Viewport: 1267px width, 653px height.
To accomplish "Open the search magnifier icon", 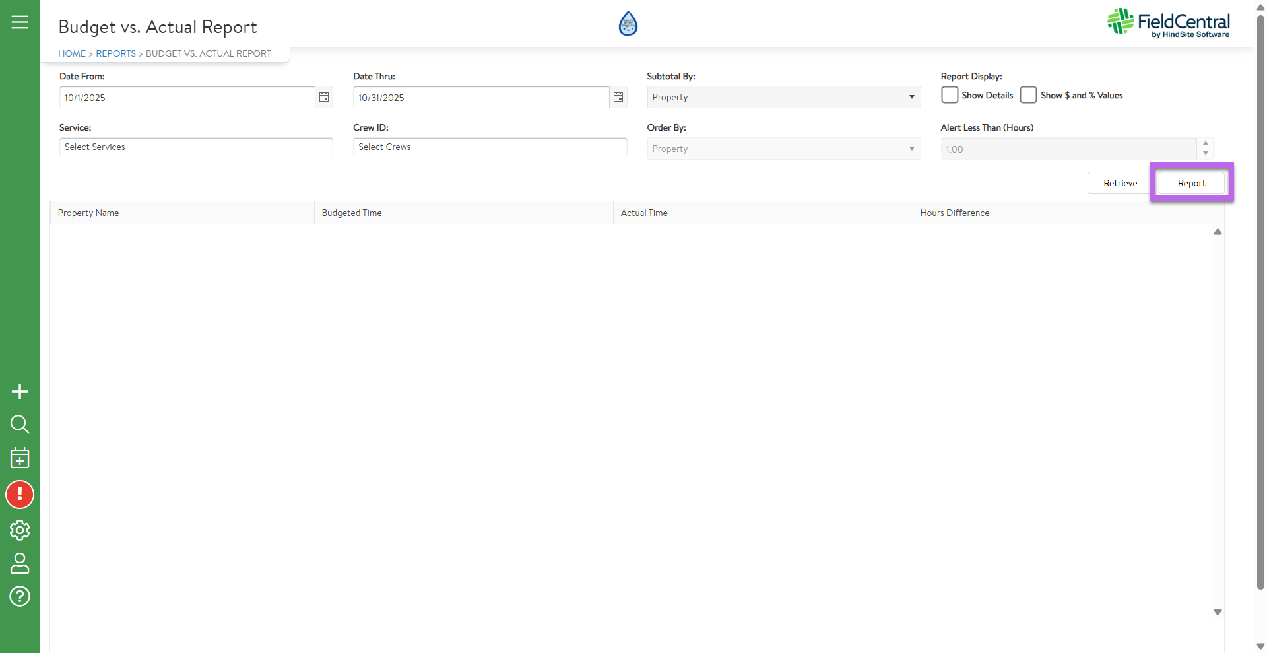I will pos(20,424).
